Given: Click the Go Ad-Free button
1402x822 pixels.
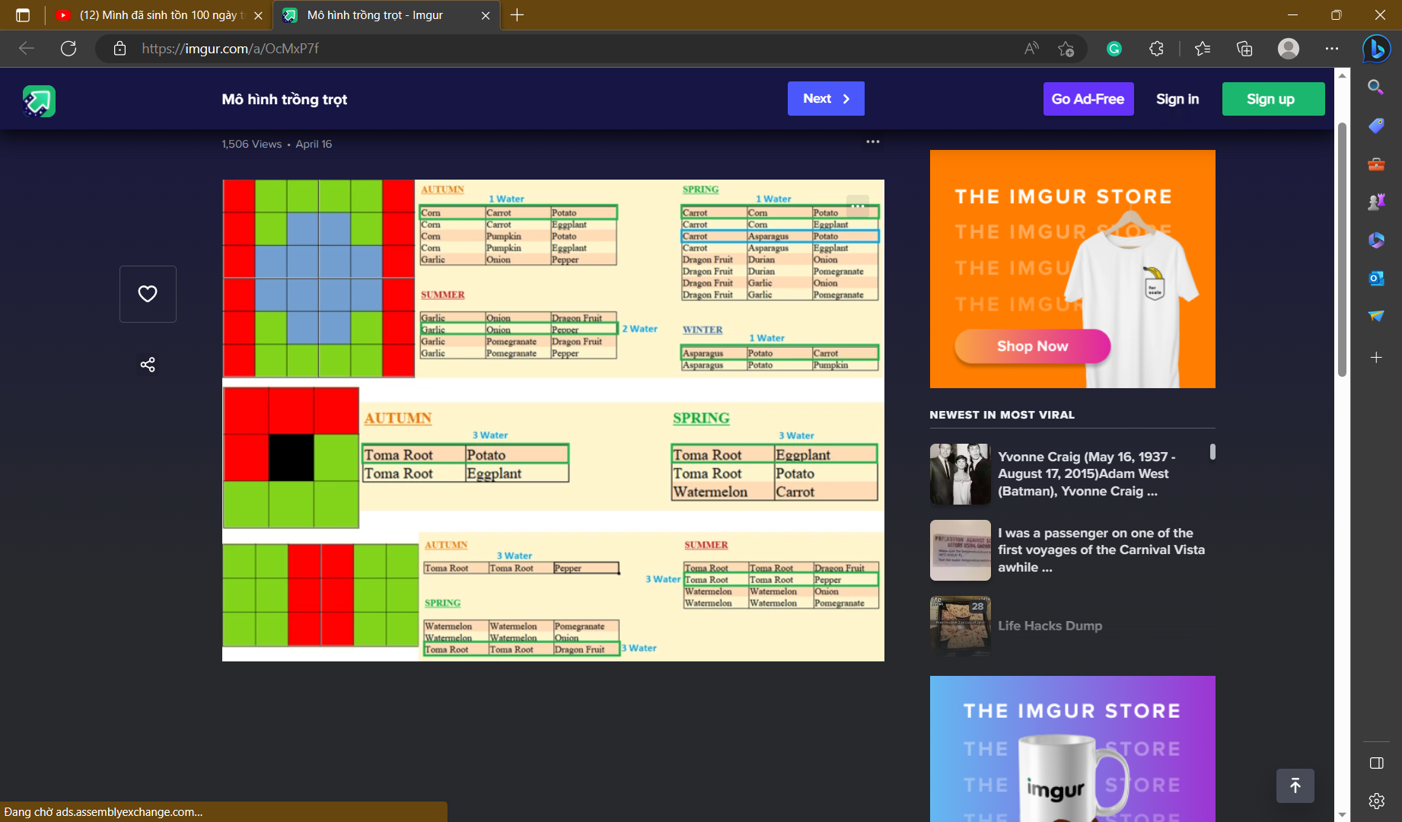Looking at the screenshot, I should click(x=1088, y=99).
